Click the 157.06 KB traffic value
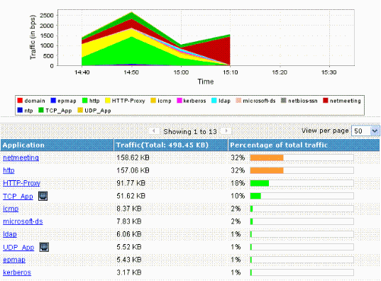Image resolution: width=381 pixels, height=281 pixels. pos(133,170)
